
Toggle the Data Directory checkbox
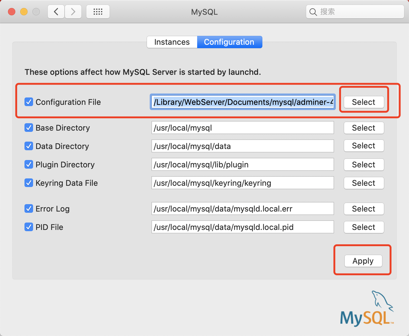click(x=29, y=146)
